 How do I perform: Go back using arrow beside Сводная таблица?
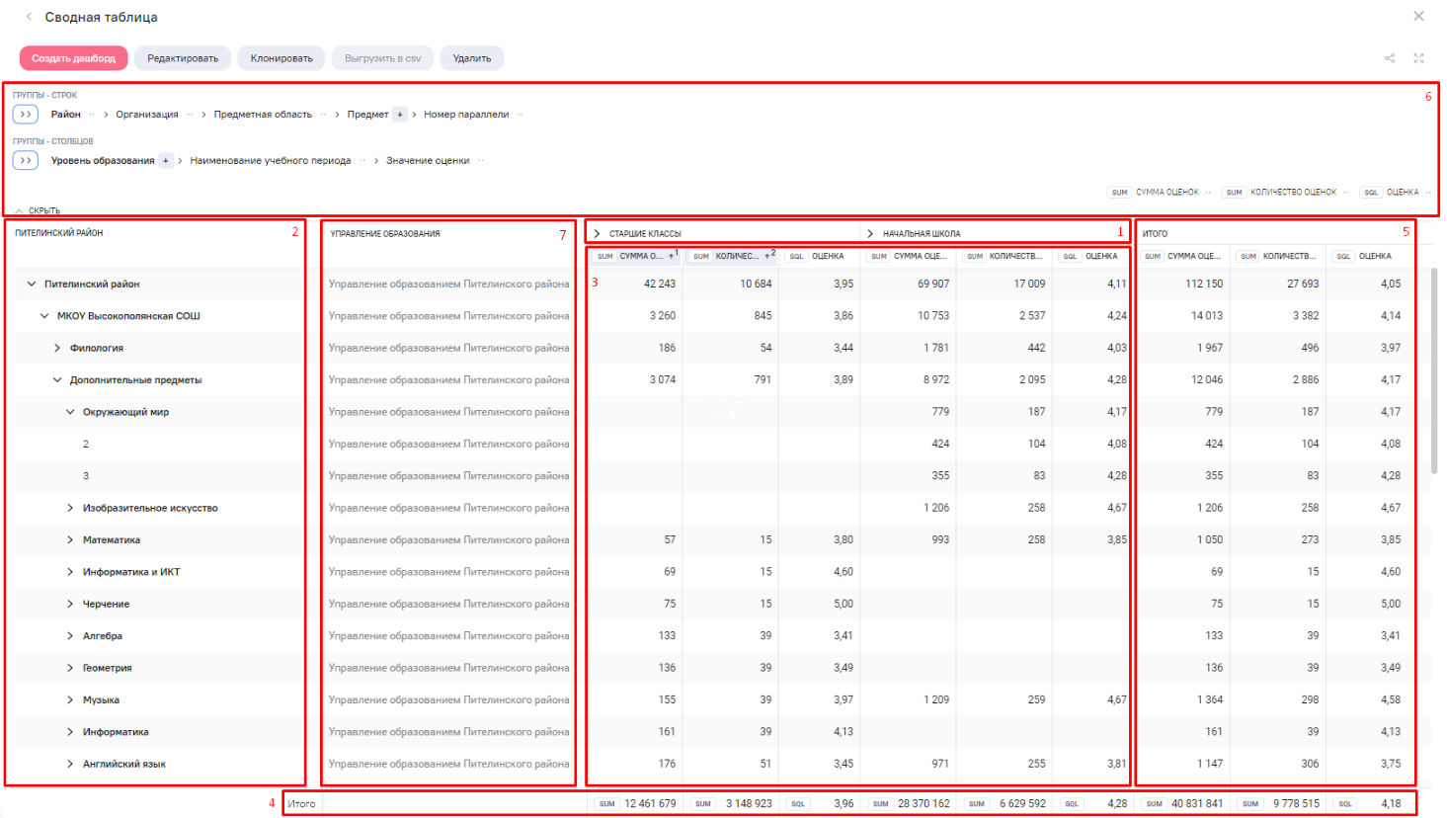tap(29, 17)
